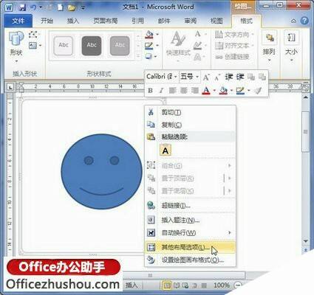Toggle align right in mini toolbar
The image size is (314, 295).
(x=195, y=91)
